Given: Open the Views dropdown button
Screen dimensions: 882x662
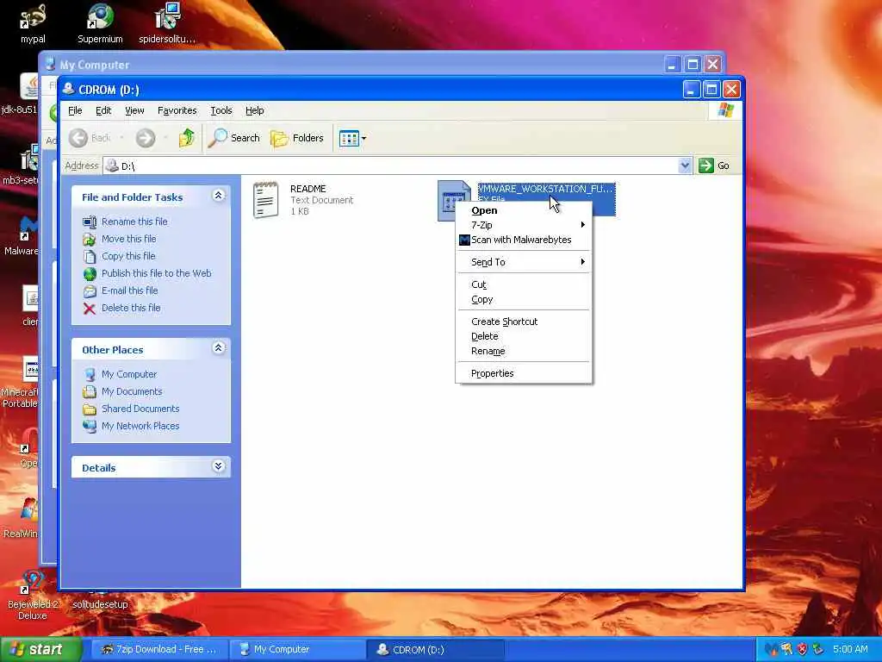Looking at the screenshot, I should tap(352, 138).
